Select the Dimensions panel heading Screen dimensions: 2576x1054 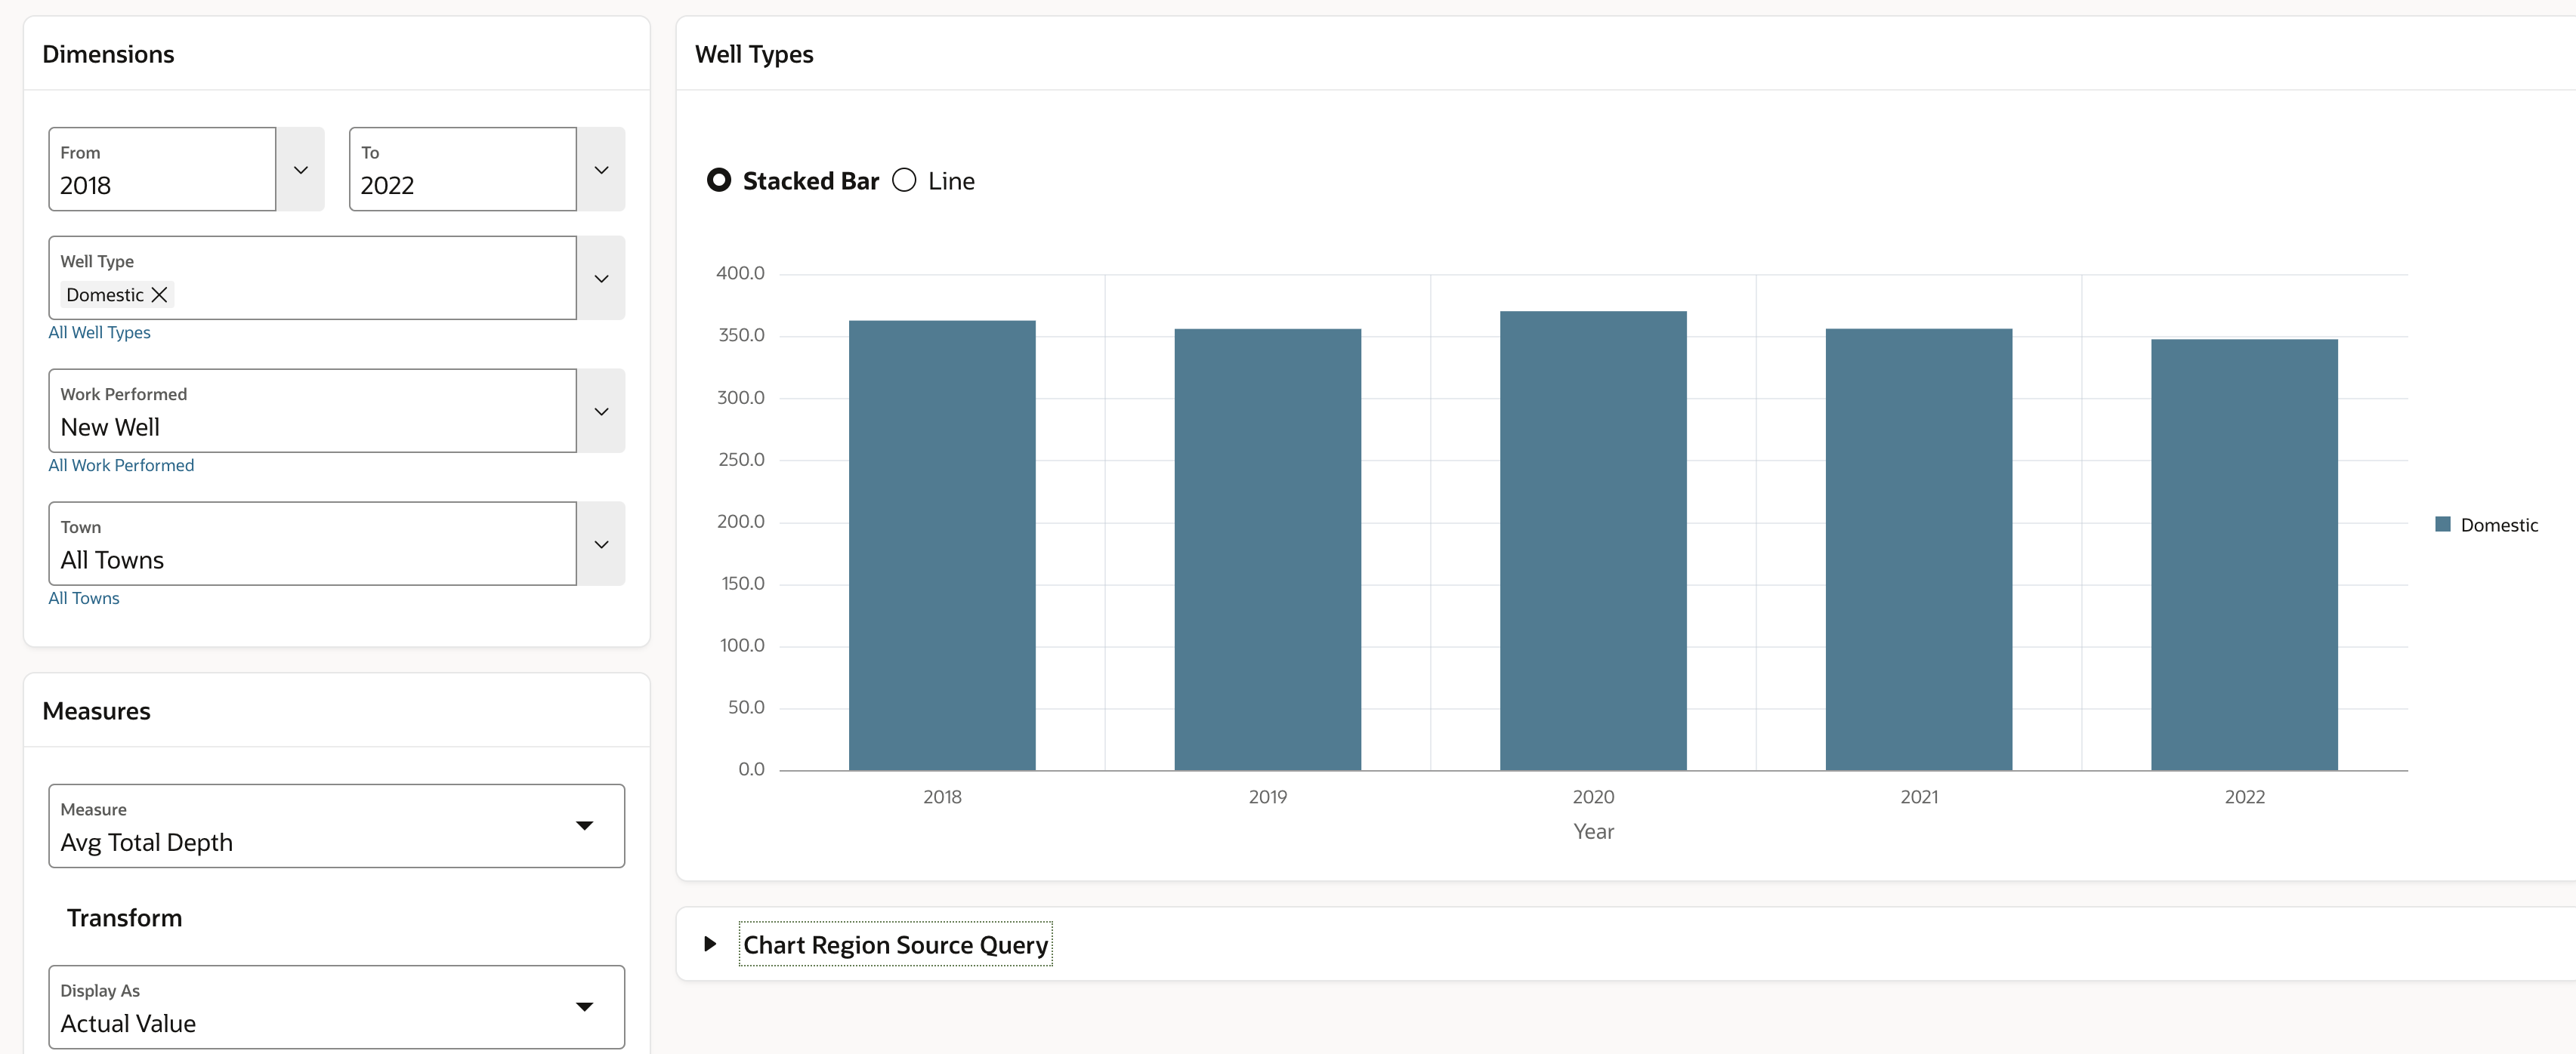(x=108, y=53)
